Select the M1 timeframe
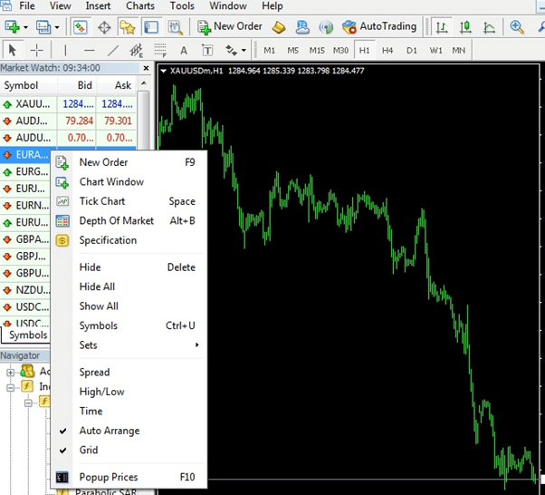Screen dimensions: 545x495 (270, 51)
